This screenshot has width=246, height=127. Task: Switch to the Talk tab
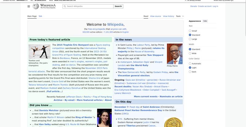click(40, 16)
